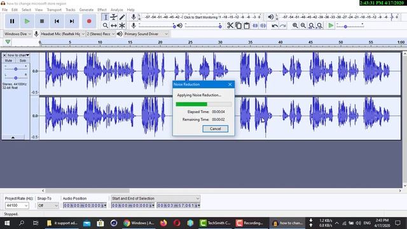Click the record meter microphone icon
407x229 pixels.
[x=134, y=17]
